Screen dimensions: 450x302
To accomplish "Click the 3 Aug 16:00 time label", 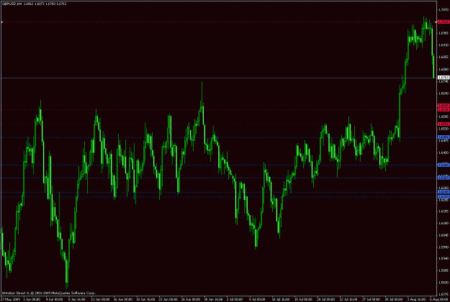I will [416, 299].
